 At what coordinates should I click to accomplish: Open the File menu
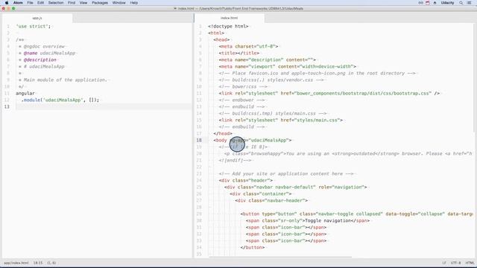(x=30, y=3)
